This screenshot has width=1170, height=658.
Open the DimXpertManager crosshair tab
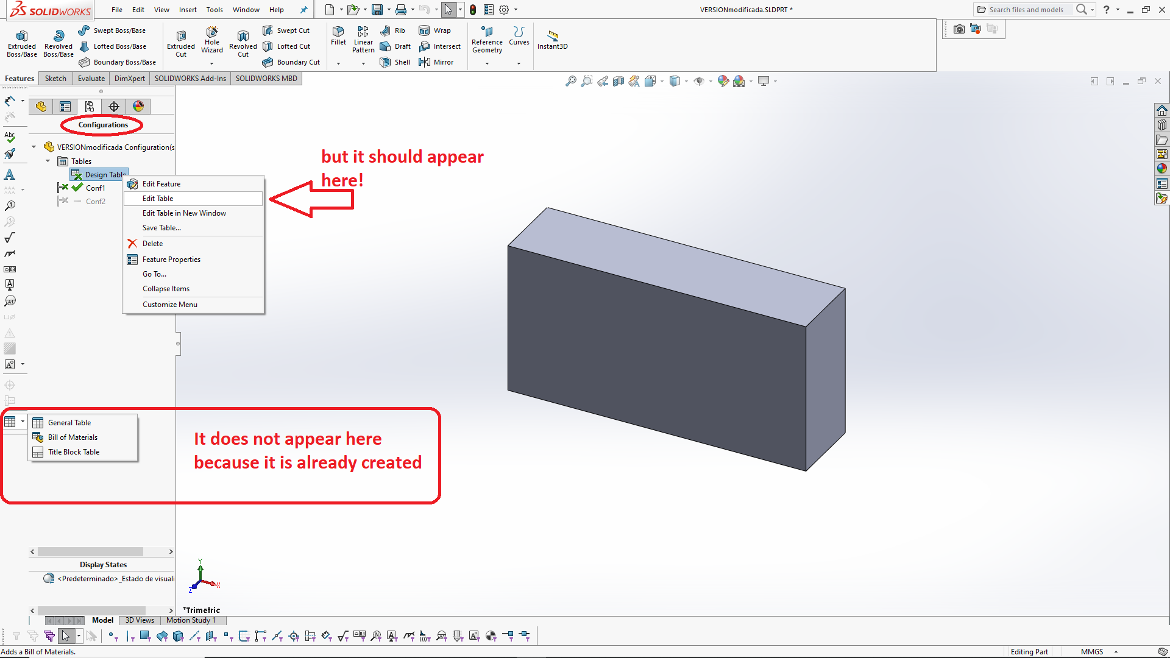coord(114,107)
